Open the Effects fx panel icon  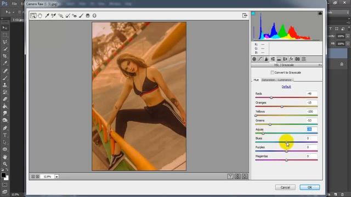coord(291,59)
